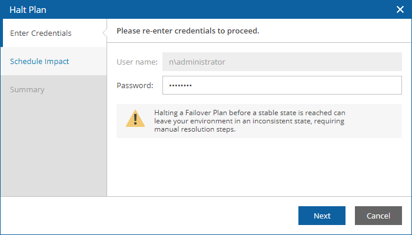The height and width of the screenshot is (235, 412).
Task: Click the active step pointer arrow notch
Action: (105, 33)
